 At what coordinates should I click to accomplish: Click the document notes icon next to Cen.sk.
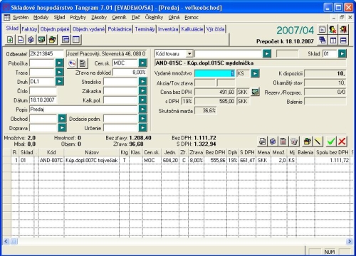pyautogui.click(x=83, y=63)
